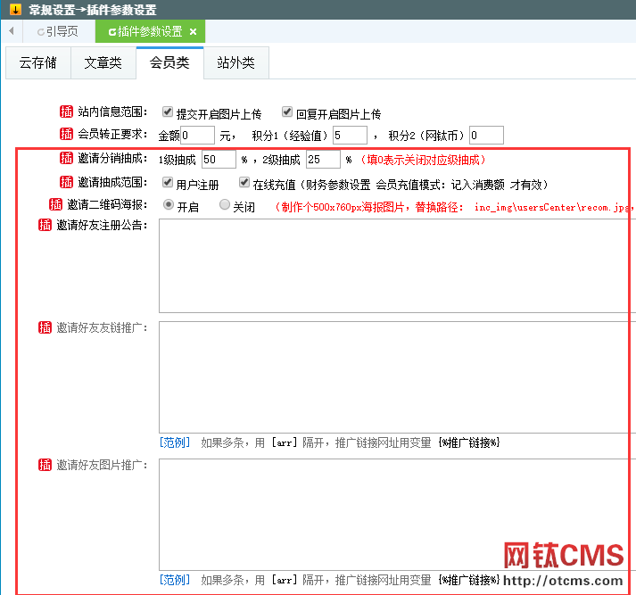Click the 范例 link under 邀请好友图片推广

pyautogui.click(x=175, y=580)
